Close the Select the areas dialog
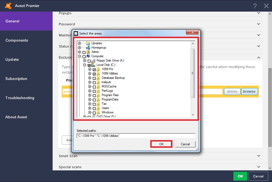The width and height of the screenshot is (272, 182). (x=192, y=32)
